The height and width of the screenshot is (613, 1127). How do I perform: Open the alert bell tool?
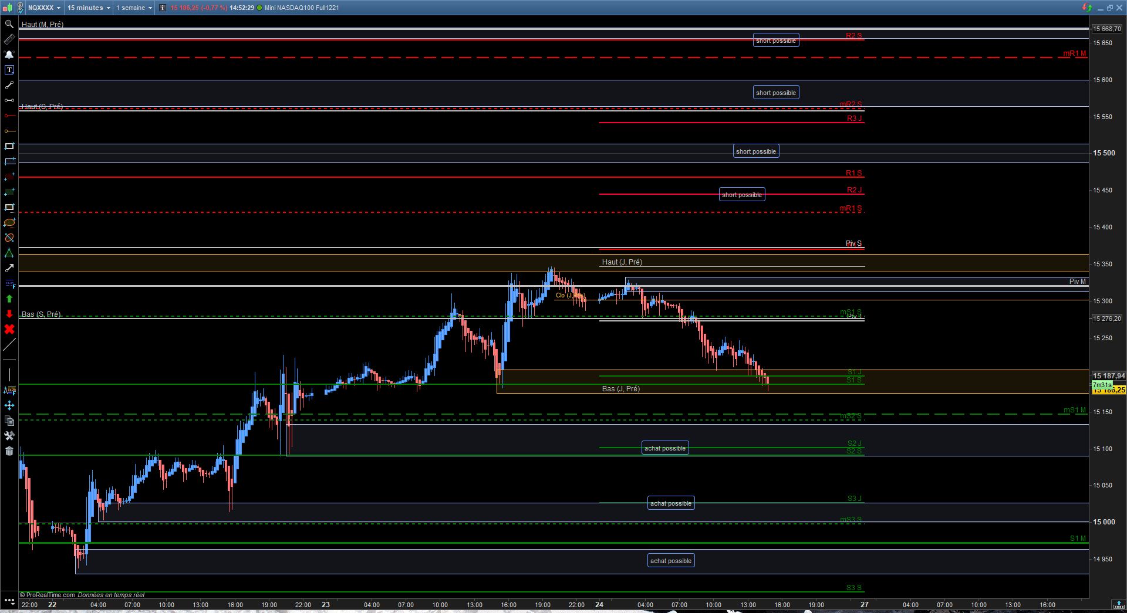9,55
